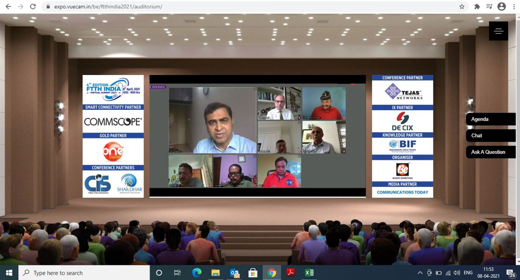The width and height of the screenshot is (520, 280).
Task: Click the FTTH India Virtual Summit 2021 logo
Action: click(113, 90)
